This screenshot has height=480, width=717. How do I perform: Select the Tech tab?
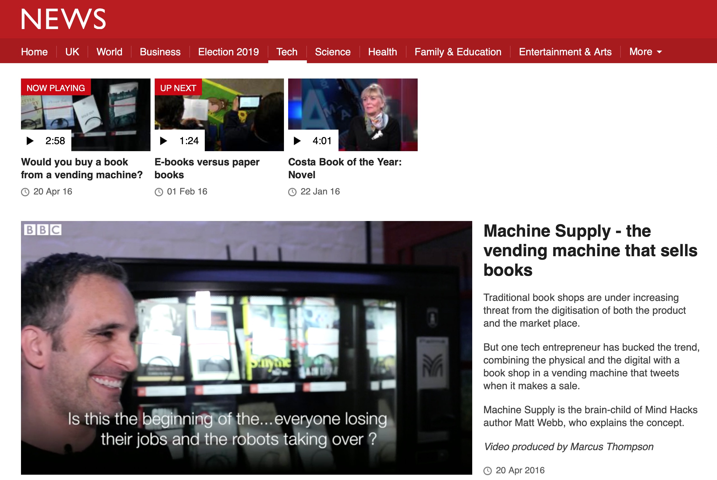pyautogui.click(x=287, y=52)
